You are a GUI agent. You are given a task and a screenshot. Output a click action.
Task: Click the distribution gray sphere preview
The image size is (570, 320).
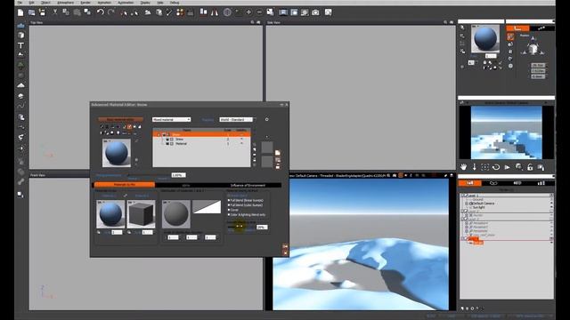point(176,214)
